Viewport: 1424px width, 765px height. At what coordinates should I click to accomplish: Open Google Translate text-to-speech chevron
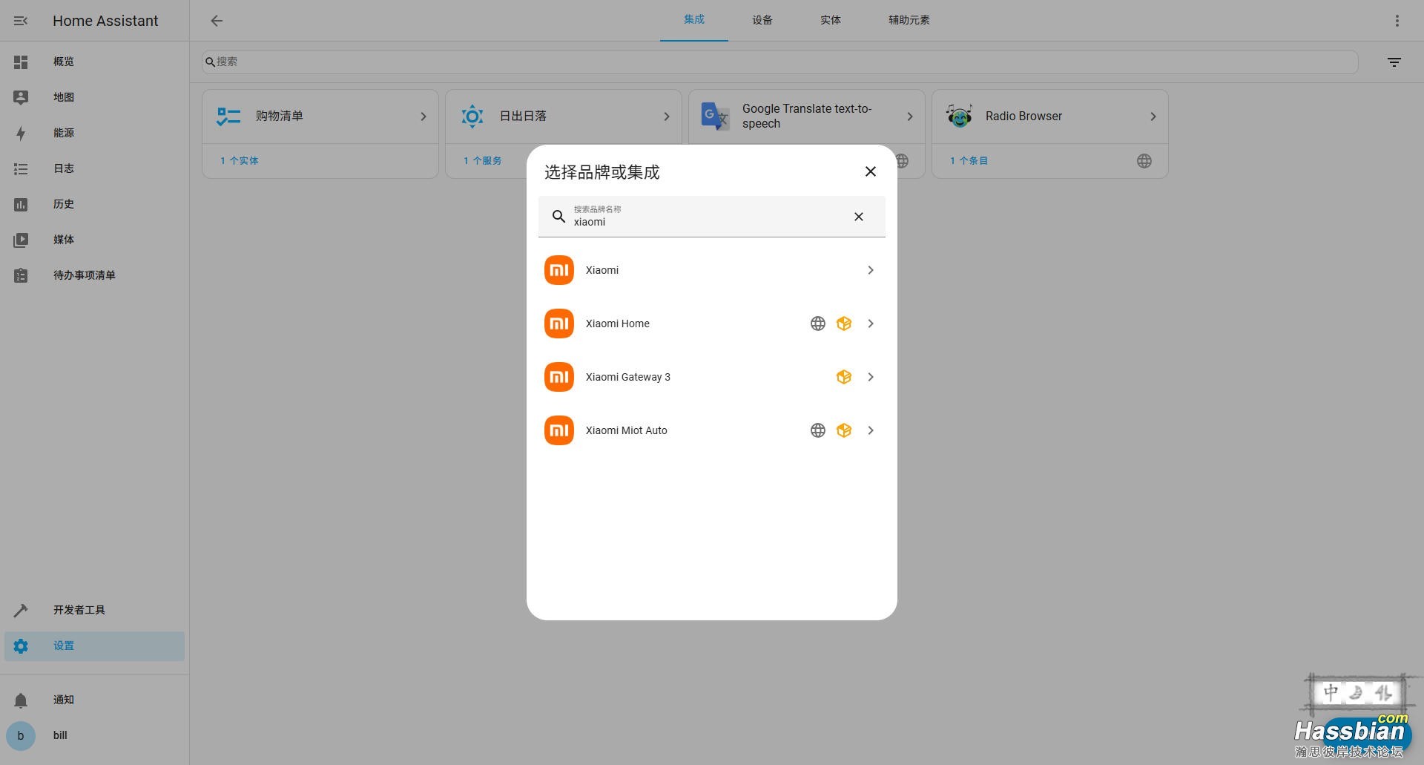[910, 116]
